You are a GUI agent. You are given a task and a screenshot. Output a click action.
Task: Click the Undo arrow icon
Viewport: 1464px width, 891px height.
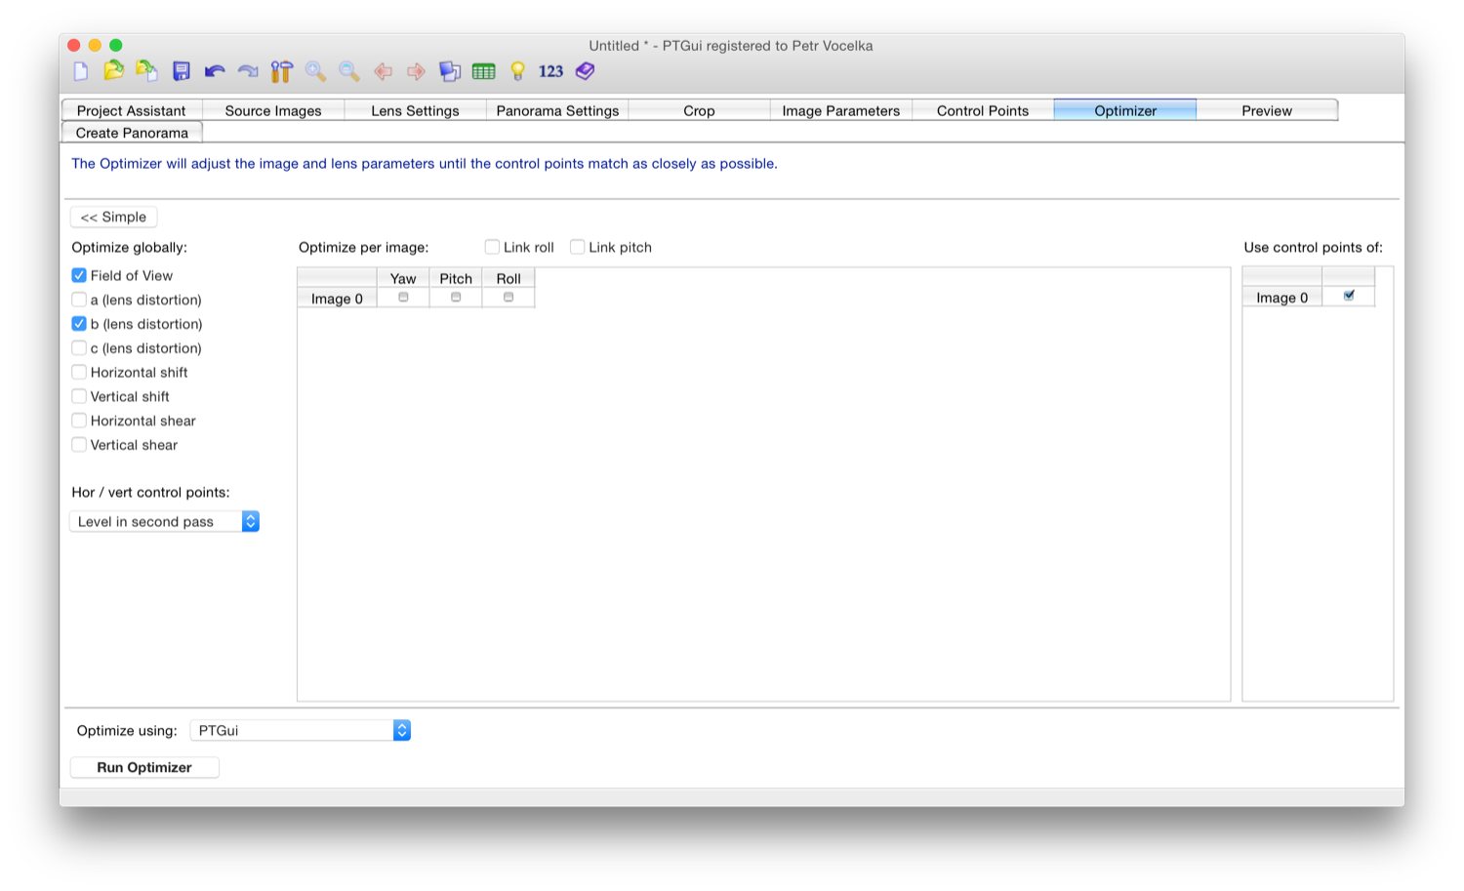click(x=215, y=71)
